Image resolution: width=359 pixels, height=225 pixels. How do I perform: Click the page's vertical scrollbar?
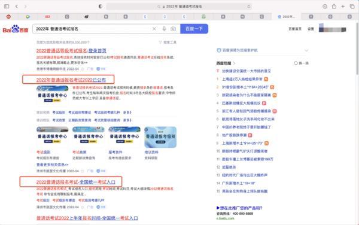357,48
